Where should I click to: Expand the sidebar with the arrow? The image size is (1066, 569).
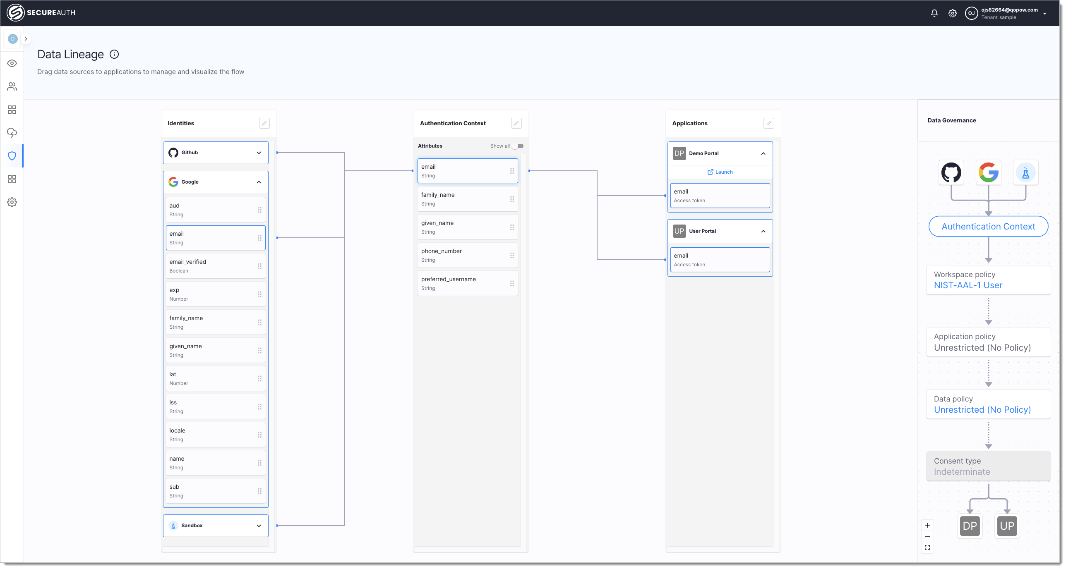point(26,38)
